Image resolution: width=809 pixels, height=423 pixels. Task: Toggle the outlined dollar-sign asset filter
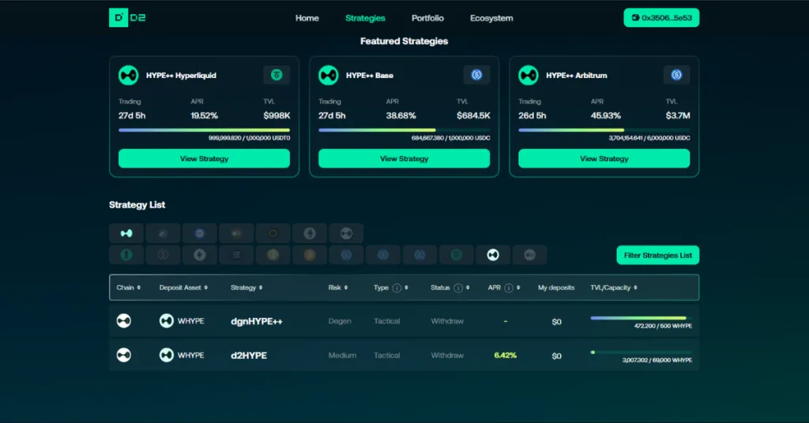click(163, 255)
